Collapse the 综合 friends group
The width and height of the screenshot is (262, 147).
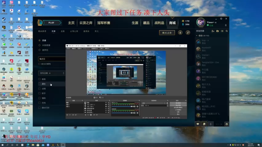pyautogui.click(x=197, y=36)
